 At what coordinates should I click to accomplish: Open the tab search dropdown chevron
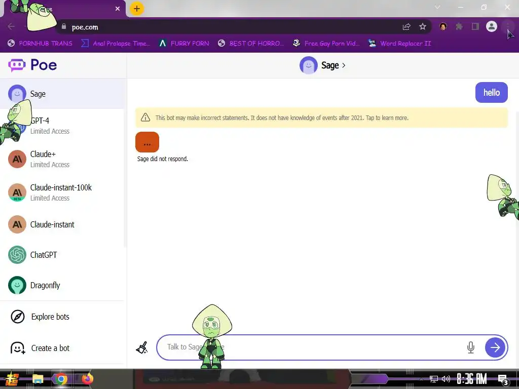[x=437, y=7]
